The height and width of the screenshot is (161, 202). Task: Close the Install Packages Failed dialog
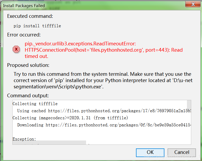pyautogui.click(x=193, y=5)
